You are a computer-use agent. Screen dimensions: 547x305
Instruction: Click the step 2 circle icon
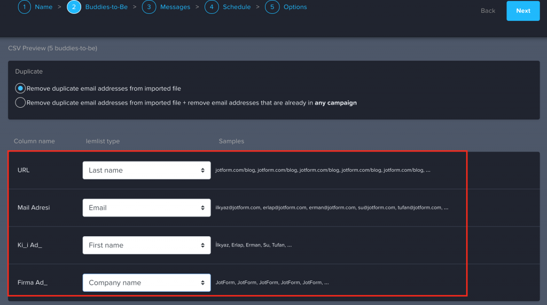tap(74, 7)
